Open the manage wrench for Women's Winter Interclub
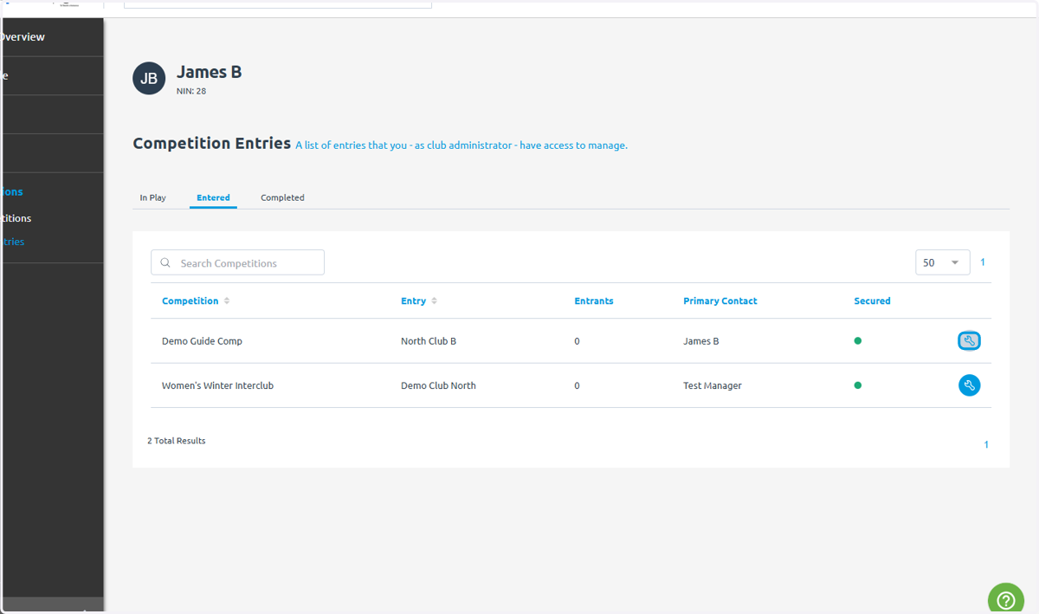 tap(969, 385)
